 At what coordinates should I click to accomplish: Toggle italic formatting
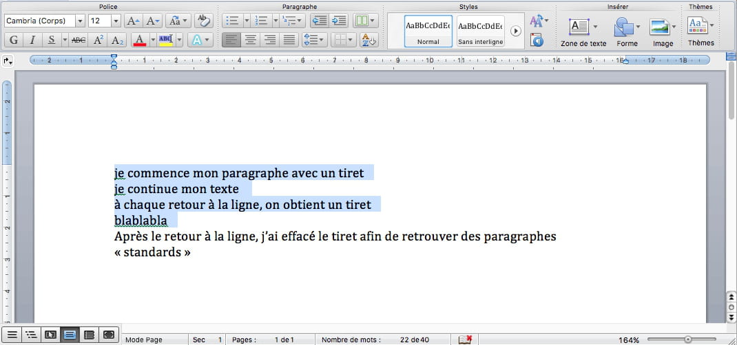click(32, 40)
